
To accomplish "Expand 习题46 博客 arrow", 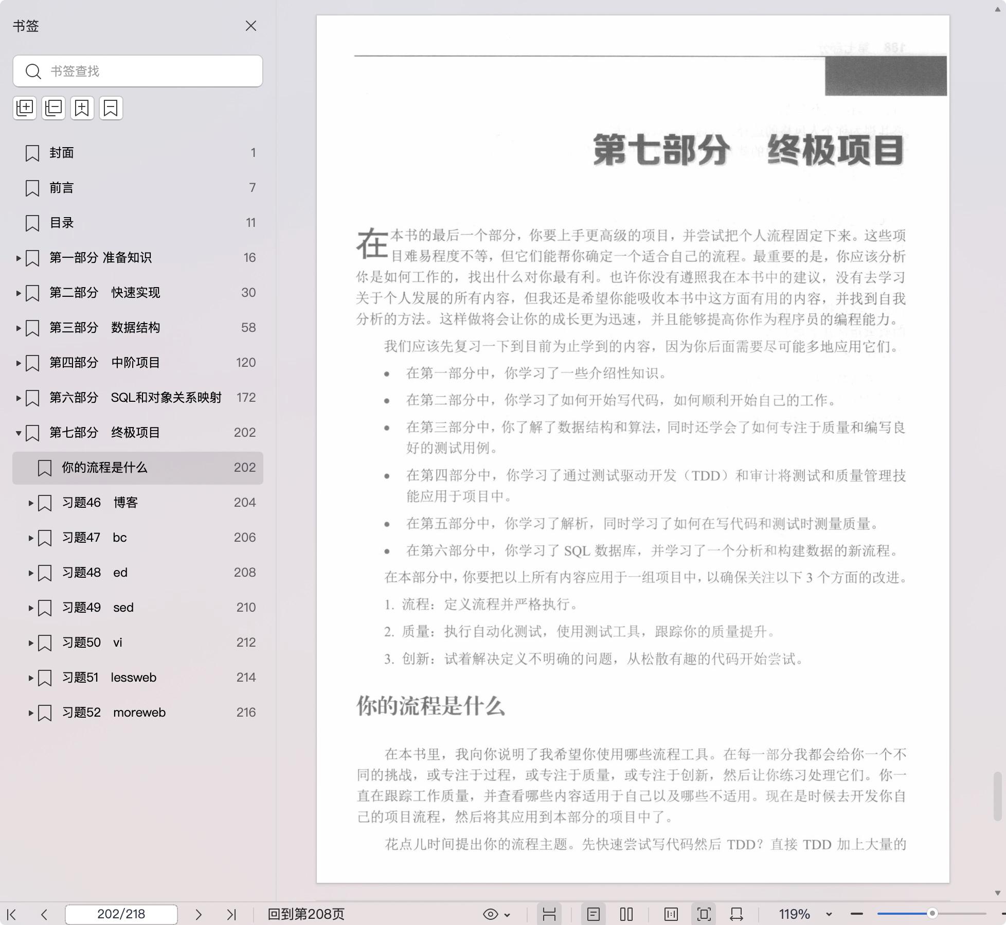I will [x=31, y=503].
